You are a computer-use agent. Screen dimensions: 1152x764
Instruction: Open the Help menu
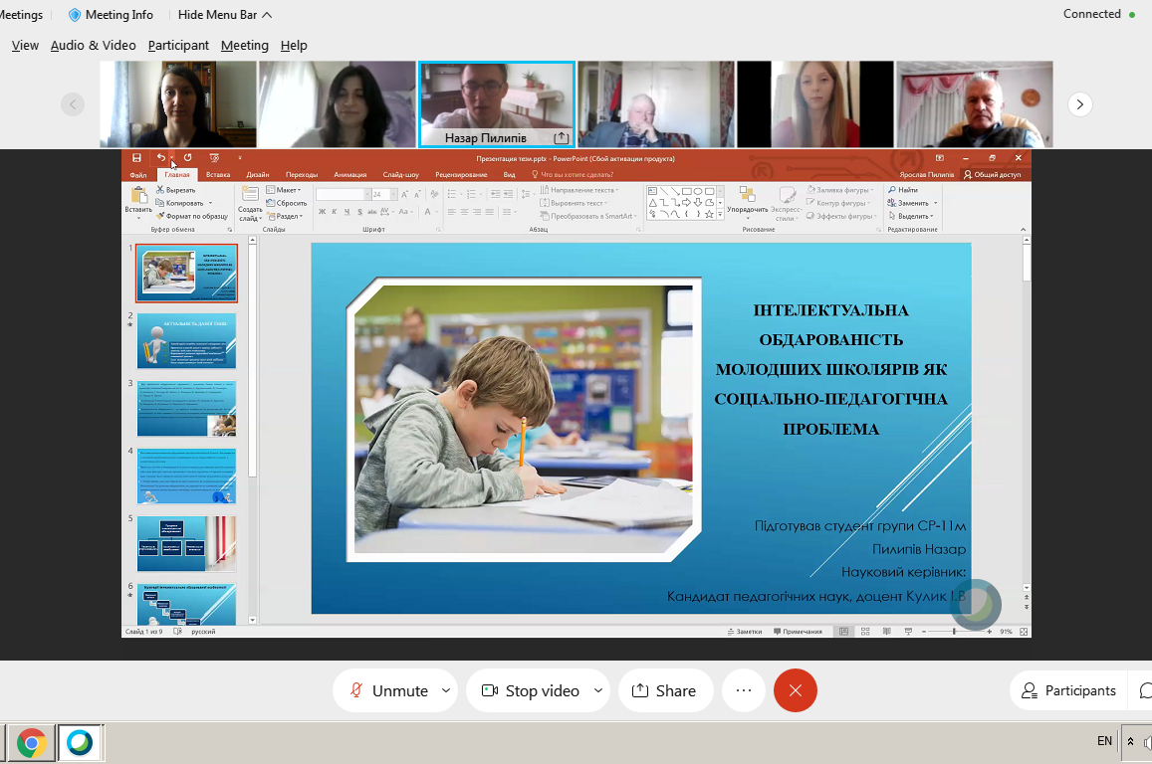(x=294, y=46)
